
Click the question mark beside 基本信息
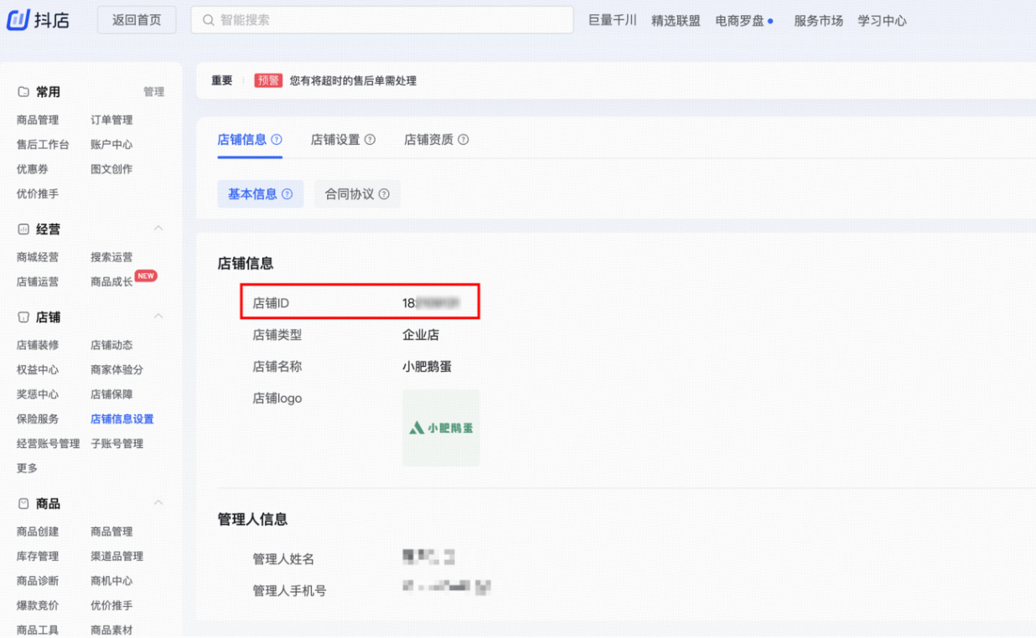(x=285, y=193)
